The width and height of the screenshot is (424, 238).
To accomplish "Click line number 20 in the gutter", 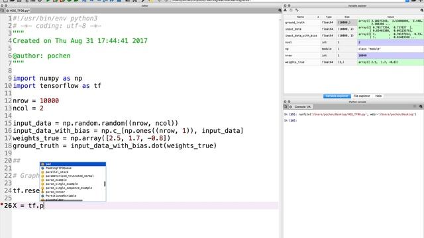I will click(8, 161).
